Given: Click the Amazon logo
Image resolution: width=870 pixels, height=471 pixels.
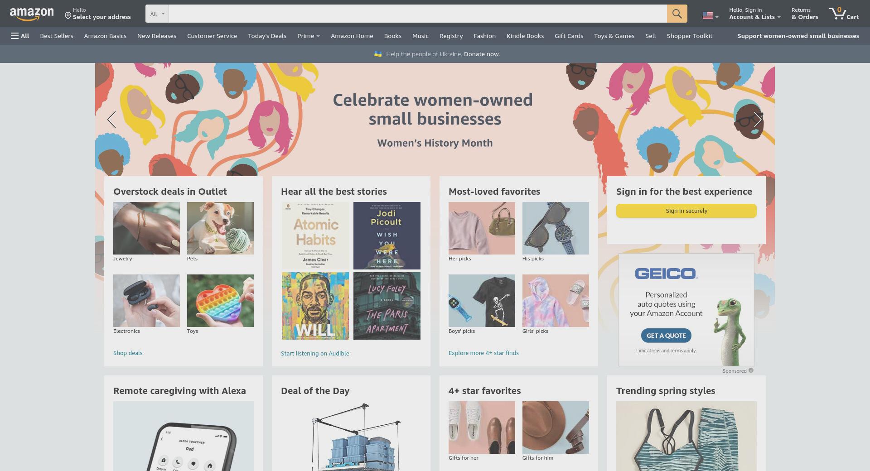Looking at the screenshot, I should 32,14.
